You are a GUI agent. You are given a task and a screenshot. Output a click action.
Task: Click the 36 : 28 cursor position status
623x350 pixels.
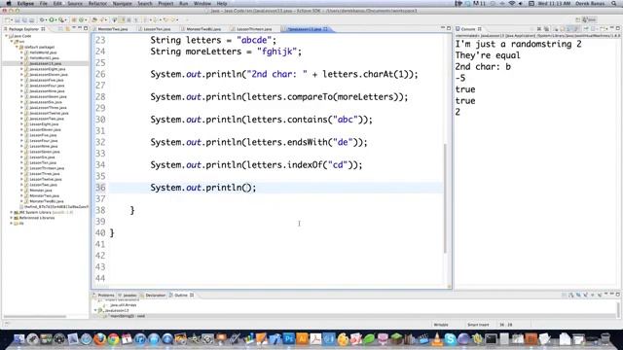[x=506, y=325]
